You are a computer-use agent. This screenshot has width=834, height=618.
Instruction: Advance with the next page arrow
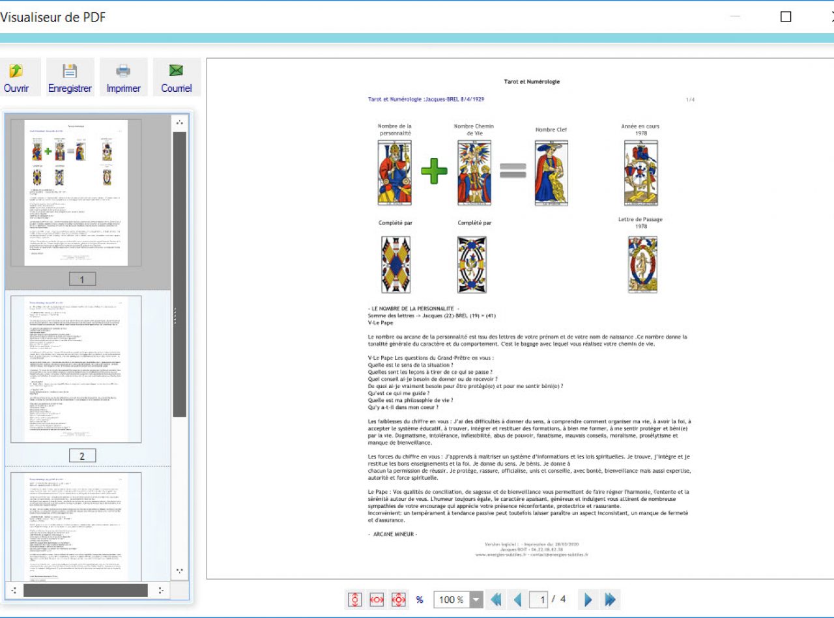pos(587,599)
